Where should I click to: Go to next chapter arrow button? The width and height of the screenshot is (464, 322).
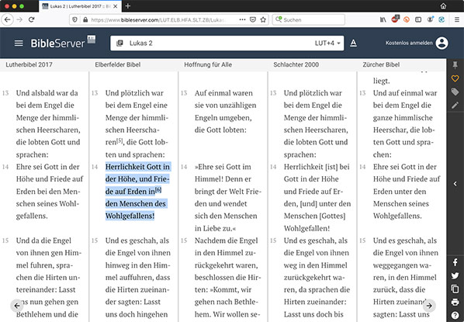click(x=429, y=306)
